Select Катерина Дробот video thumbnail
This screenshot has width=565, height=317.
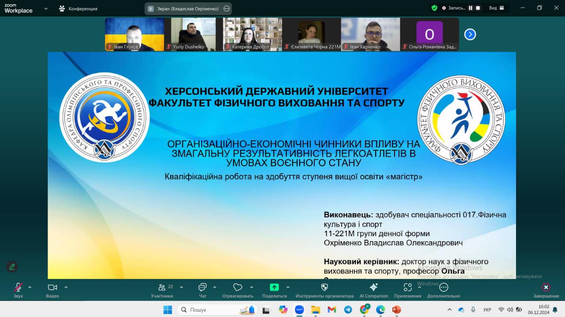[252, 34]
